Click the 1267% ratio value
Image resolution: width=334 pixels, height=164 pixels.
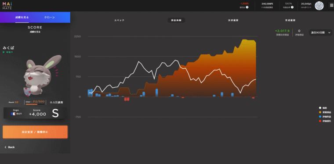(x=288, y=4)
